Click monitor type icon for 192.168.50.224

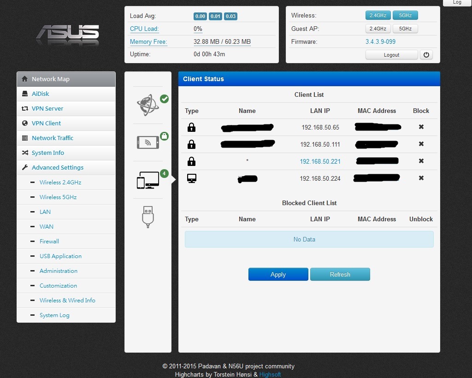click(191, 178)
